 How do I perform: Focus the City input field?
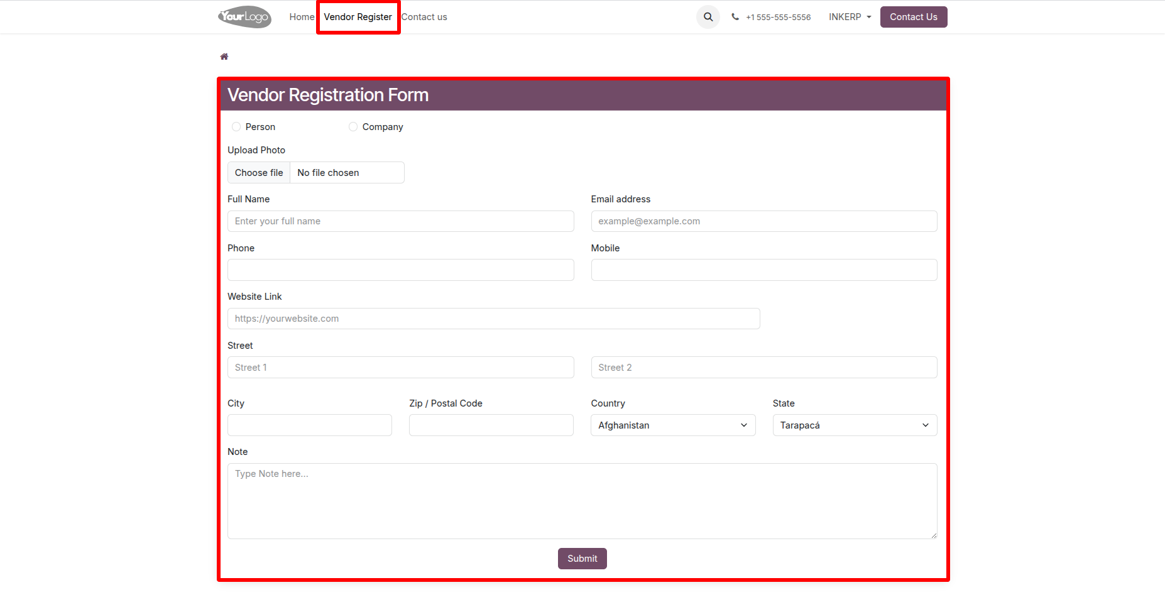(x=310, y=425)
